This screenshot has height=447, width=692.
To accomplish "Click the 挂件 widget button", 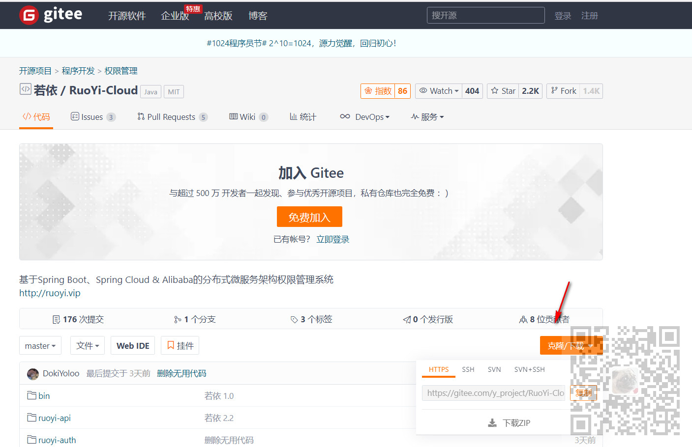I will [180, 345].
